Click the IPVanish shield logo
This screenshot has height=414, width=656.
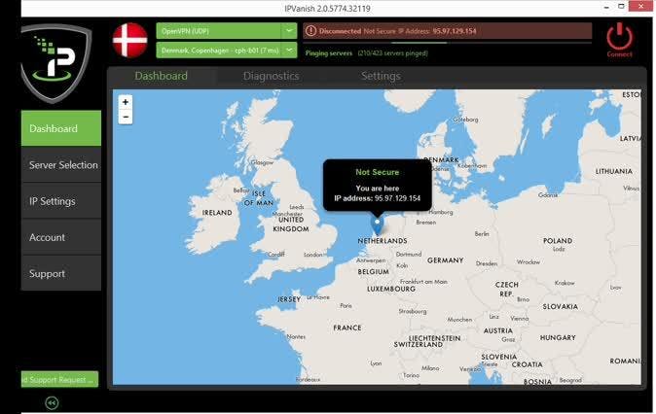click(55, 62)
